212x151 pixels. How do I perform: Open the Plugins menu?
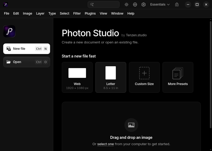(x=90, y=14)
